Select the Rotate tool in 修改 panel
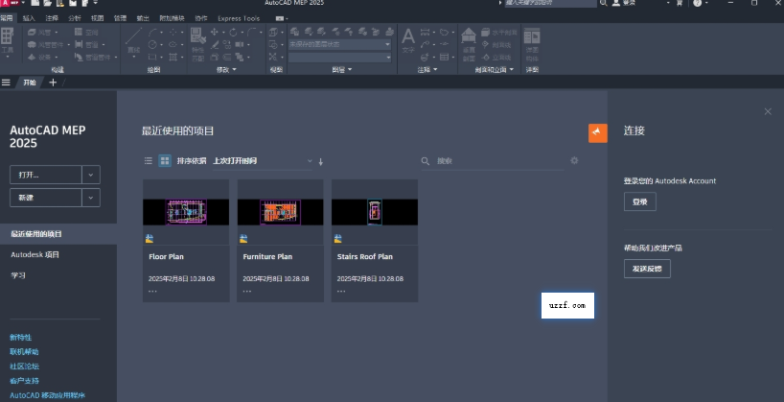This screenshot has width=784, height=402. [x=233, y=32]
